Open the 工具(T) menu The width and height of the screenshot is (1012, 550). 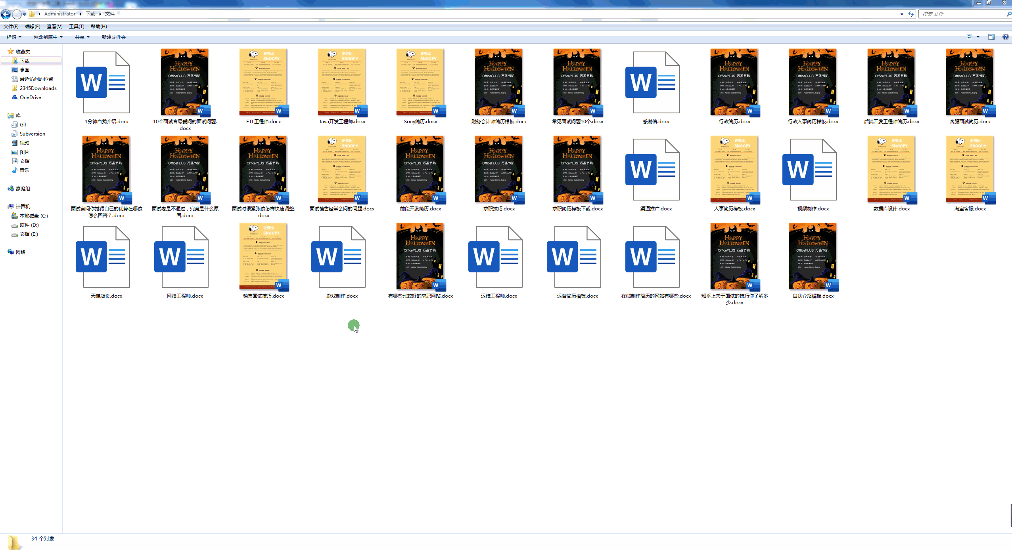(x=77, y=27)
